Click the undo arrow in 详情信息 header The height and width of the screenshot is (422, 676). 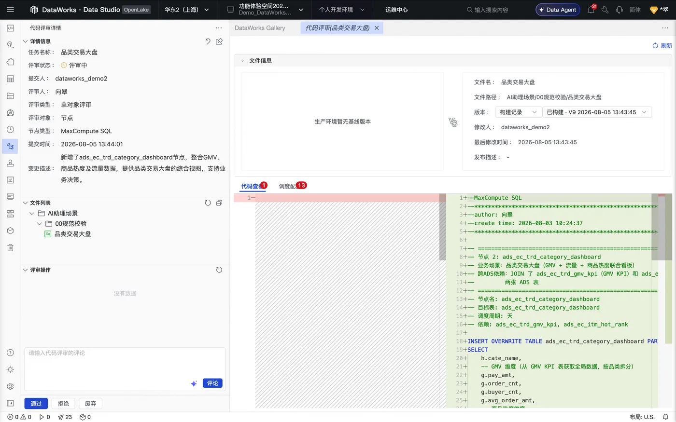click(x=208, y=41)
